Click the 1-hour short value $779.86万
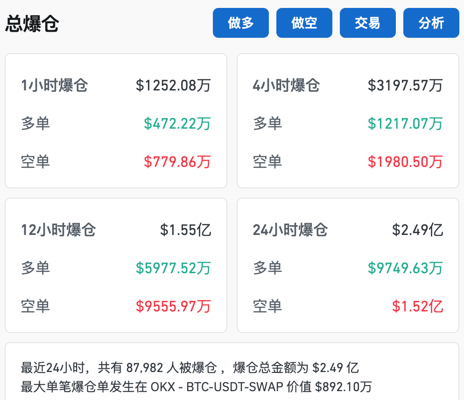Screen dimensions: 464x400 coord(177,162)
